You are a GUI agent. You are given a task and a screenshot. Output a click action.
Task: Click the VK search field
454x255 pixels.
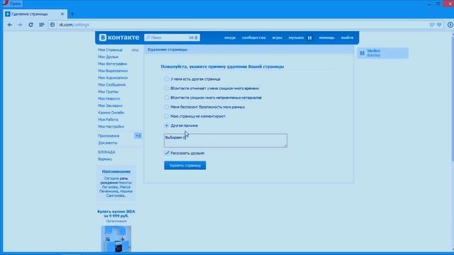click(x=172, y=38)
